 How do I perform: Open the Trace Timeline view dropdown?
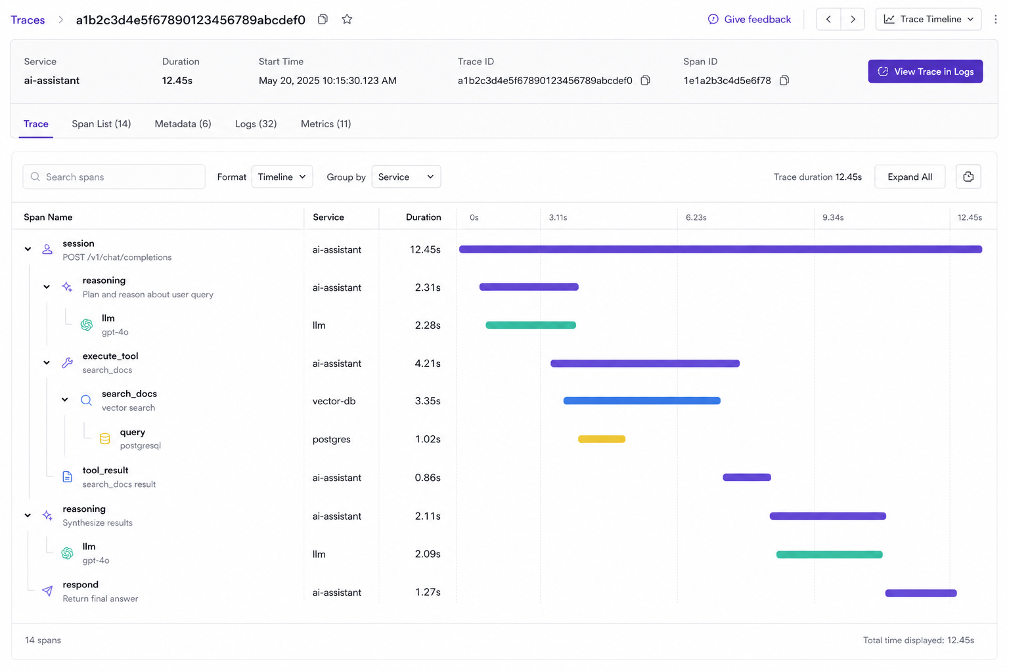pos(928,19)
